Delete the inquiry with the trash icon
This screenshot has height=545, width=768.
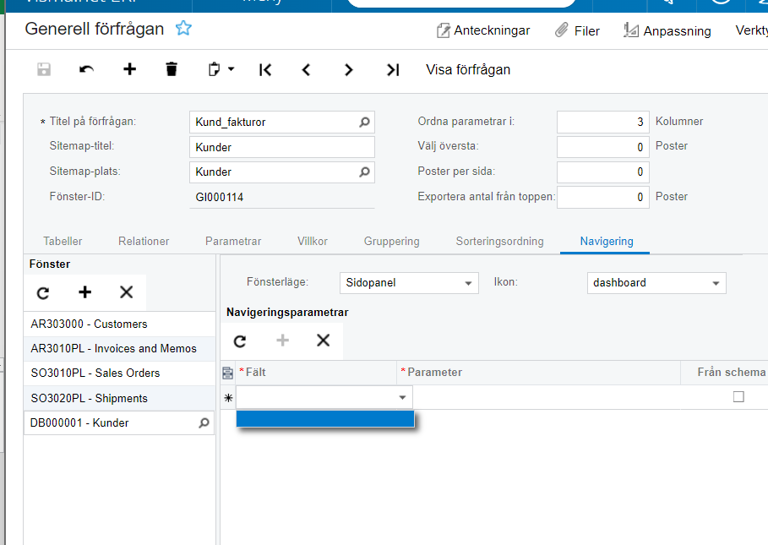tap(172, 69)
